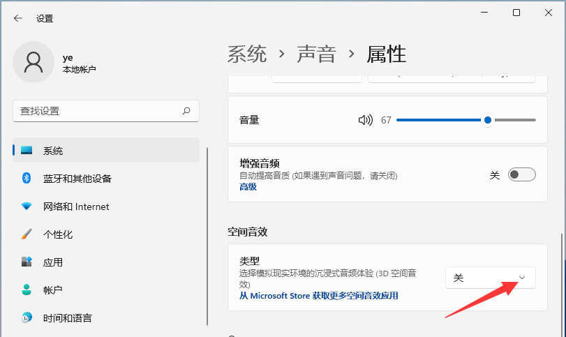Click in the 查找设置 search box
The width and height of the screenshot is (566, 337).
(x=106, y=111)
